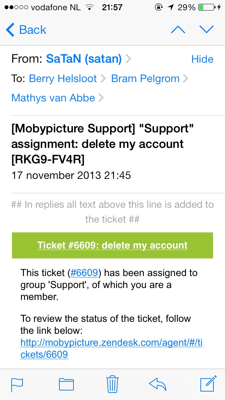Open sender SaTaN (satan) contact
Image resolution: width=225 pixels, height=400 pixels.
84,59
